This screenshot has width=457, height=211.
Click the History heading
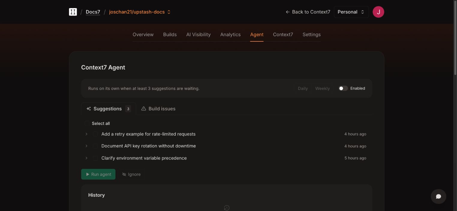click(97, 195)
